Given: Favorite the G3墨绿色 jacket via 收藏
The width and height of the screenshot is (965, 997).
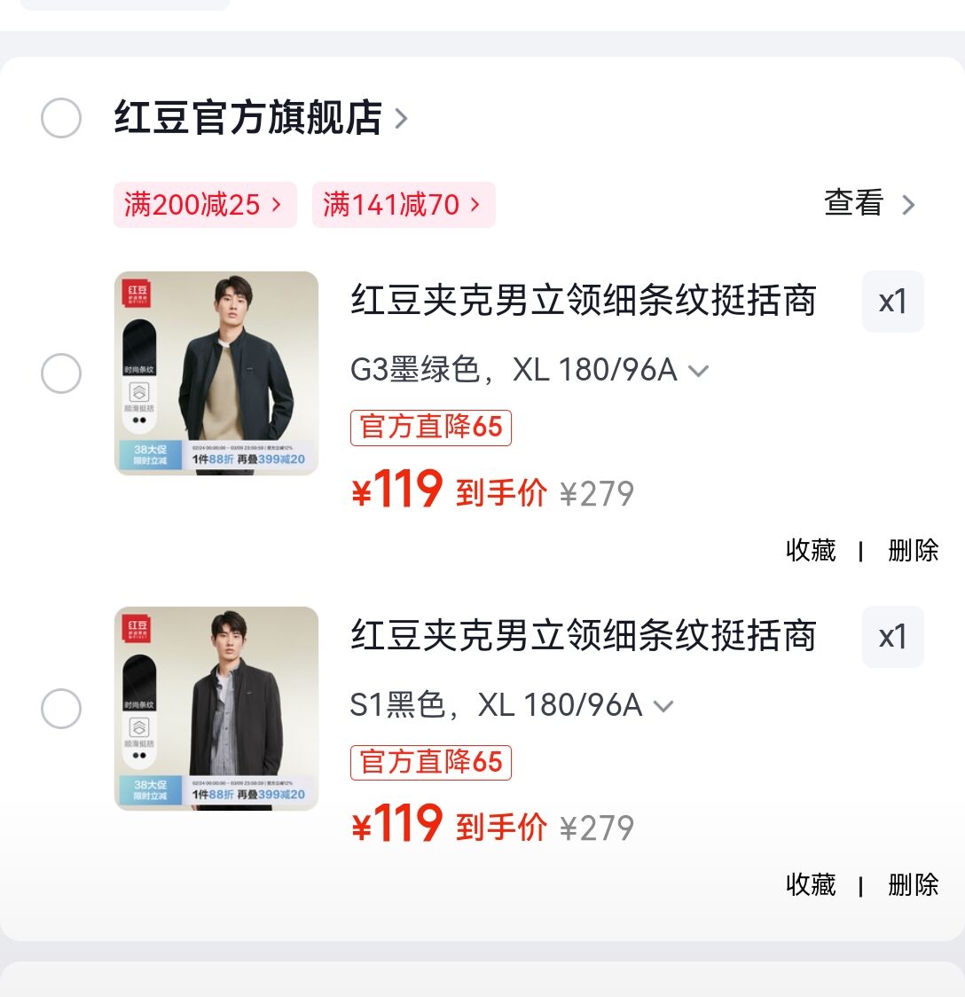Looking at the screenshot, I should click(811, 550).
